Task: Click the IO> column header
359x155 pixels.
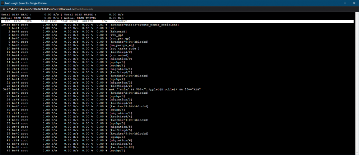Action: (104, 21)
